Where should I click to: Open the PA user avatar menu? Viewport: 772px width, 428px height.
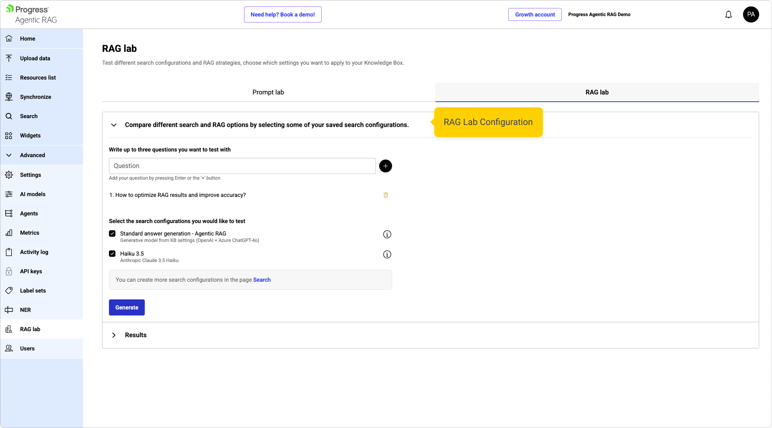tap(750, 15)
